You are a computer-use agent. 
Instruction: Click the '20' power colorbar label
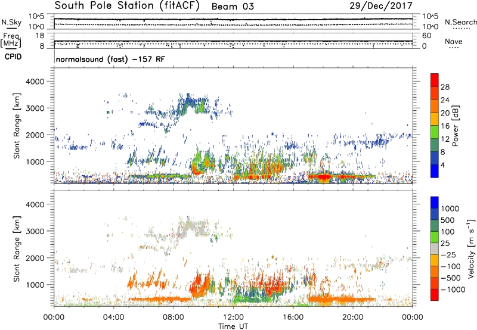tap(445, 113)
